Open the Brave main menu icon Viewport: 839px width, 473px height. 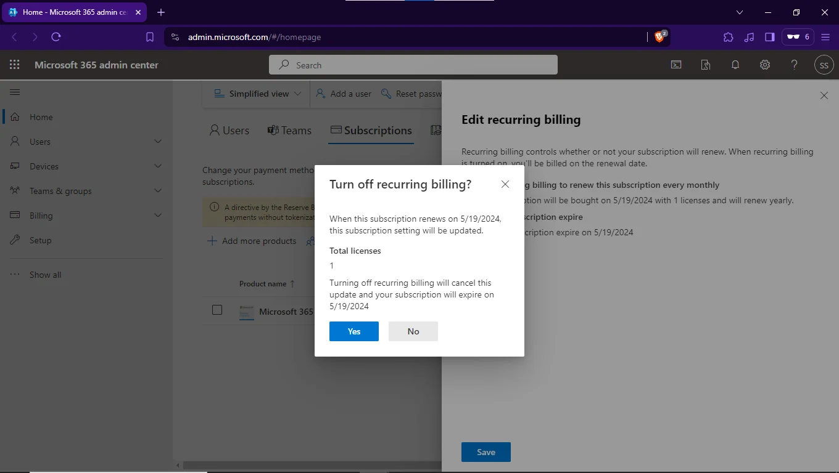(826, 37)
